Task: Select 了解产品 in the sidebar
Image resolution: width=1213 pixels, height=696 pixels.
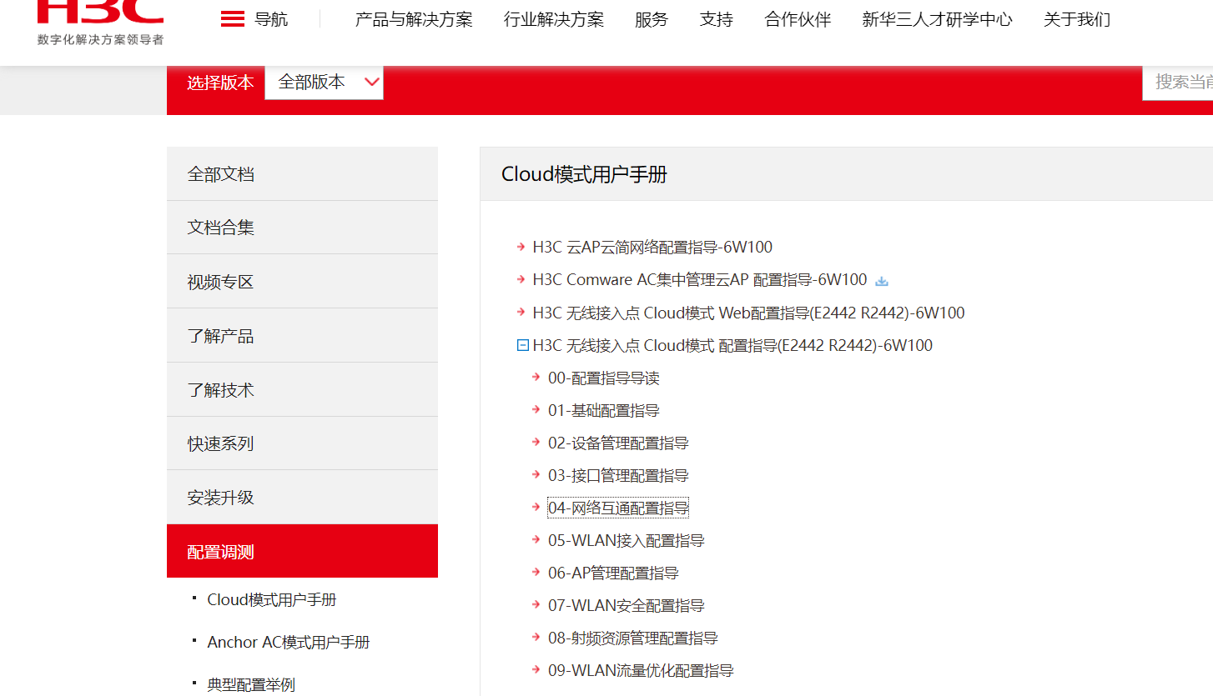Action: (302, 336)
